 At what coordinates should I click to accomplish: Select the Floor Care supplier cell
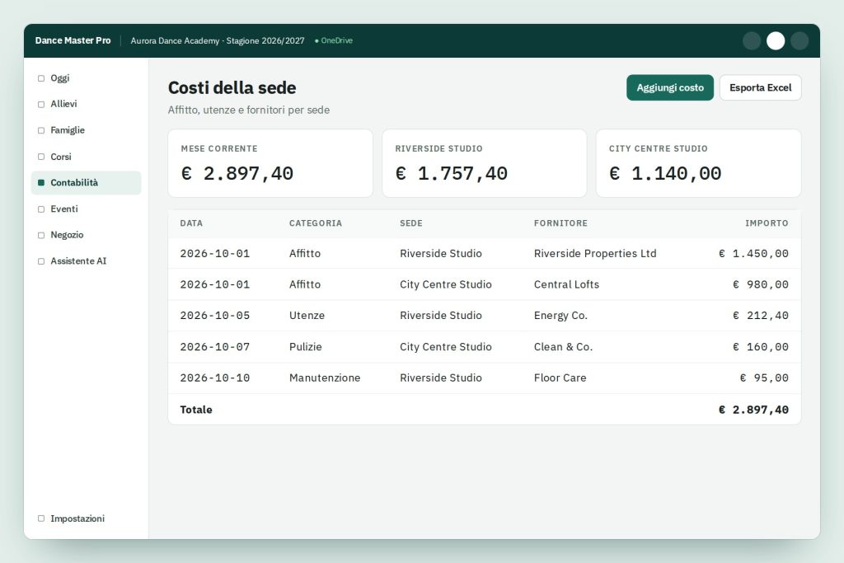click(x=560, y=378)
